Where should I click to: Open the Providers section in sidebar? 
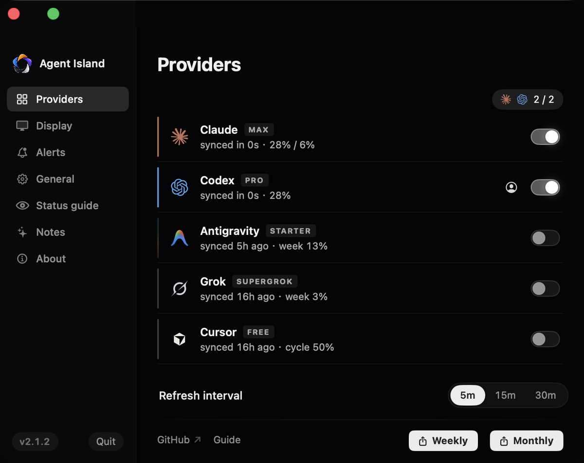(68, 99)
